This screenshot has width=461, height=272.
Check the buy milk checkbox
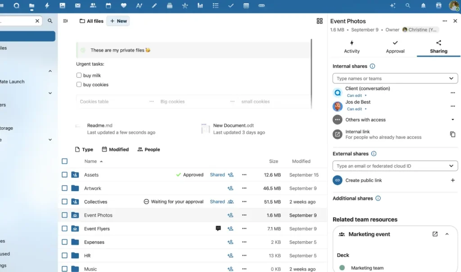click(x=79, y=75)
